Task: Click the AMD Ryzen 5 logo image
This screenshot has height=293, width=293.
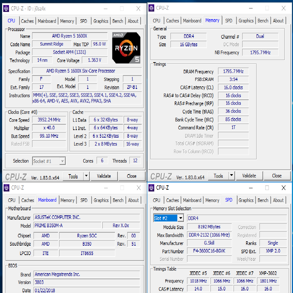Action: 126,48
